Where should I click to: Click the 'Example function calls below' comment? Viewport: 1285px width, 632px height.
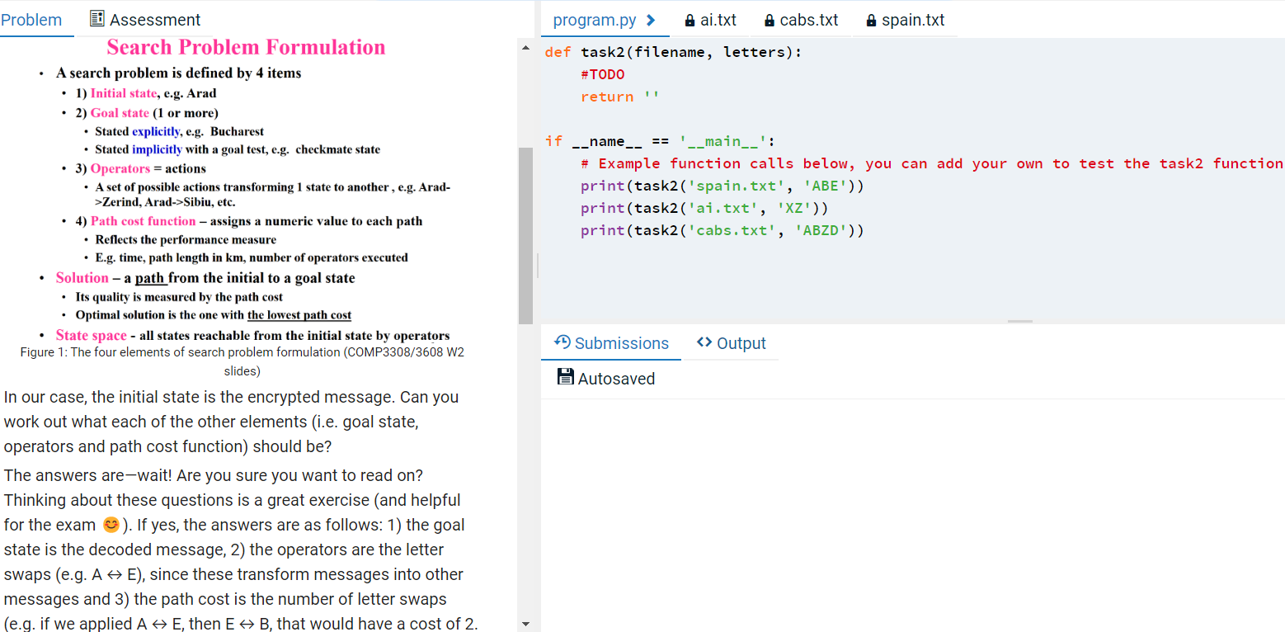tap(932, 163)
